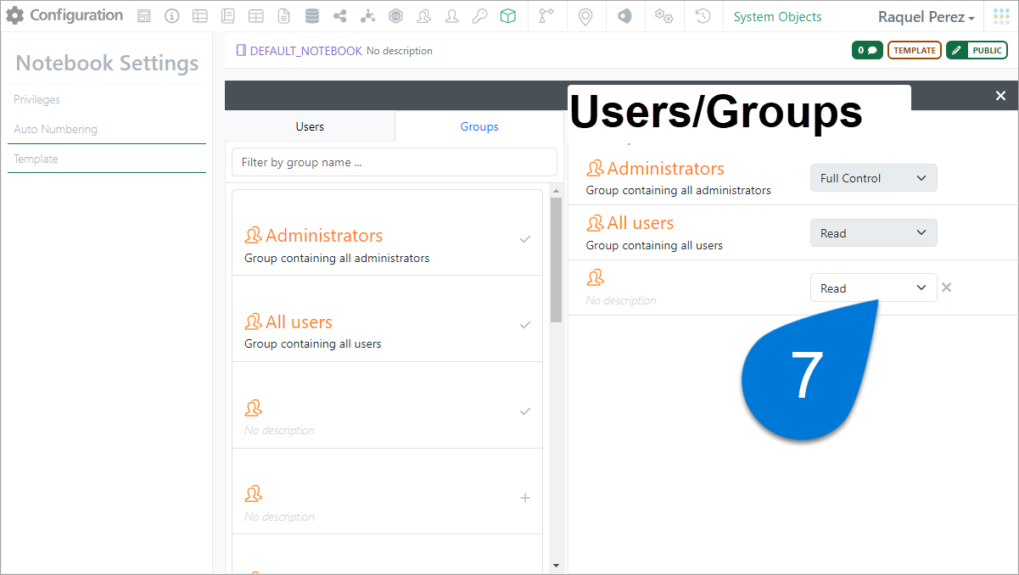Open All users Read permission dropdown
1019x575 pixels.
point(874,233)
